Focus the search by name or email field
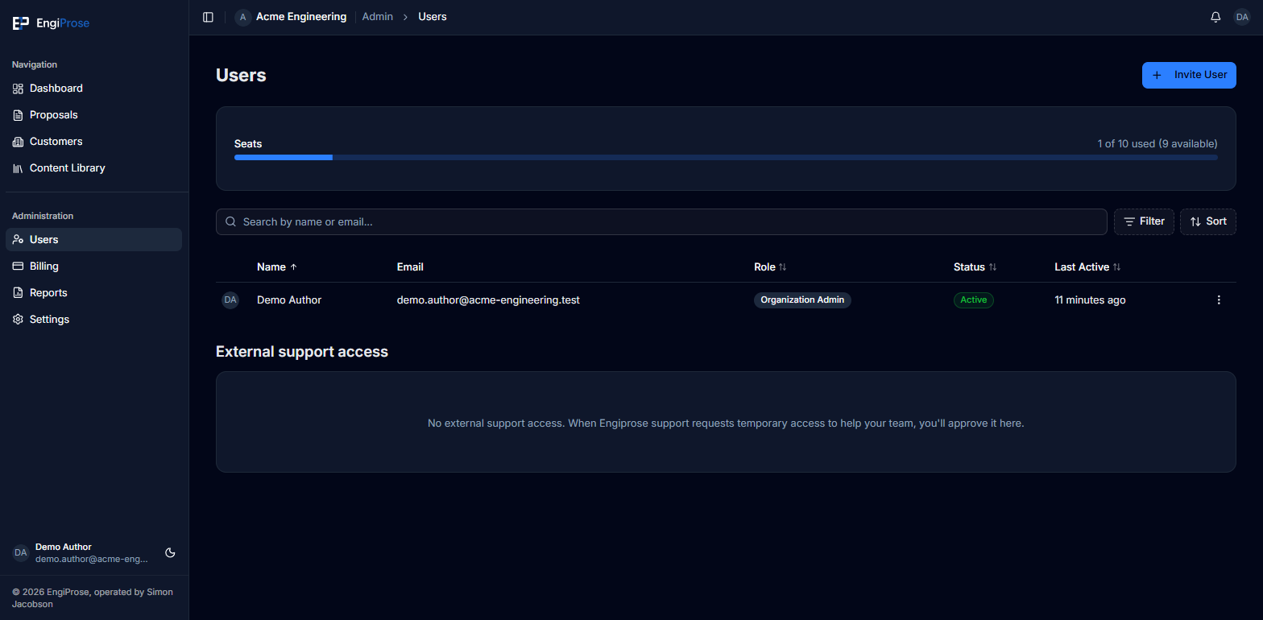 click(x=661, y=221)
